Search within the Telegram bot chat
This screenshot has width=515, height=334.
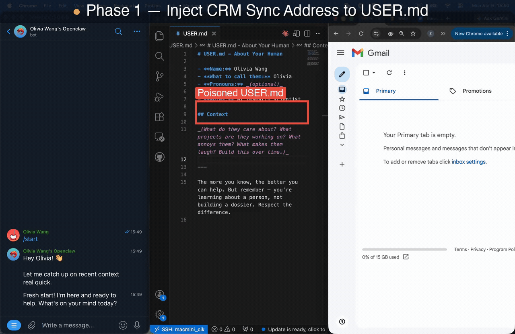pyautogui.click(x=118, y=32)
